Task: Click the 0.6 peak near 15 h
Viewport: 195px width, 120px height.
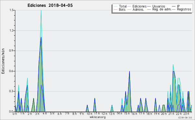Action: (129, 71)
